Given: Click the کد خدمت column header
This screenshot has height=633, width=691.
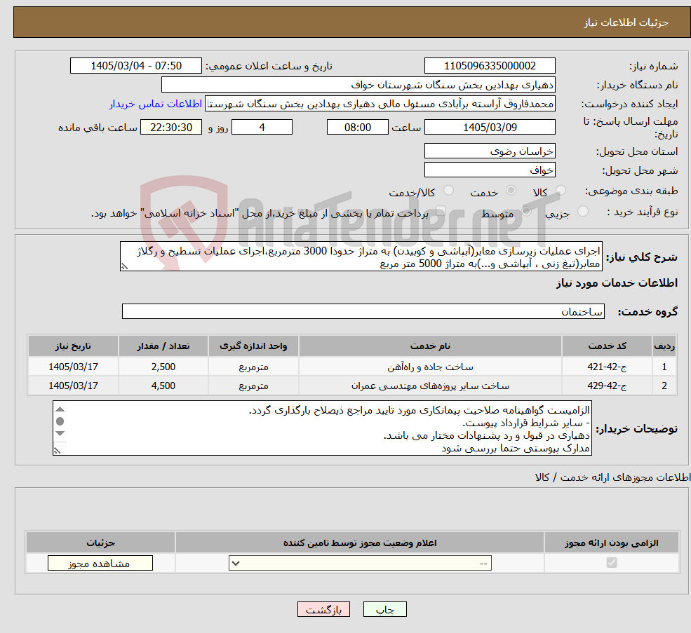Looking at the screenshot, I should (607, 346).
